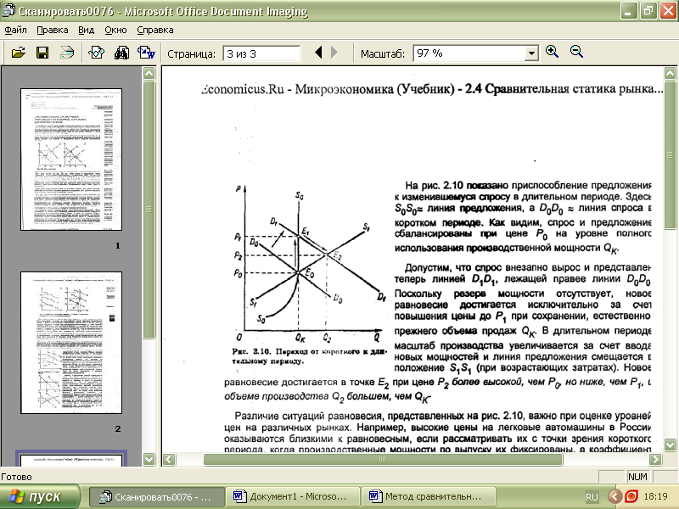
Task: Click the Пуск start button
Action: (x=40, y=496)
